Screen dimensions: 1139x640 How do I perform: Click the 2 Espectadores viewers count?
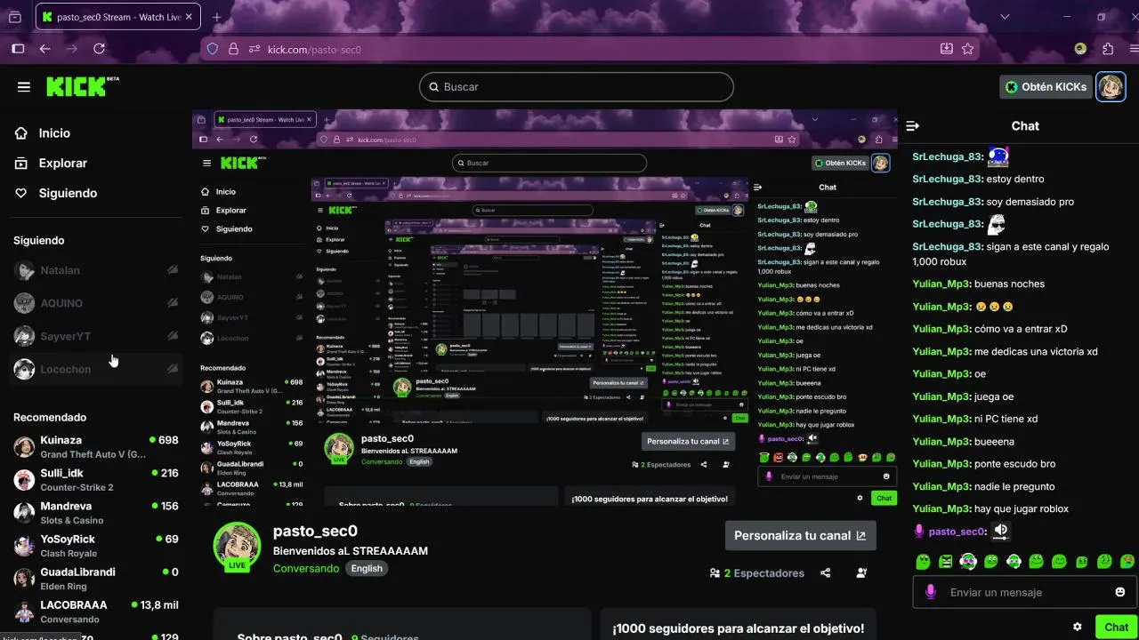tap(756, 573)
